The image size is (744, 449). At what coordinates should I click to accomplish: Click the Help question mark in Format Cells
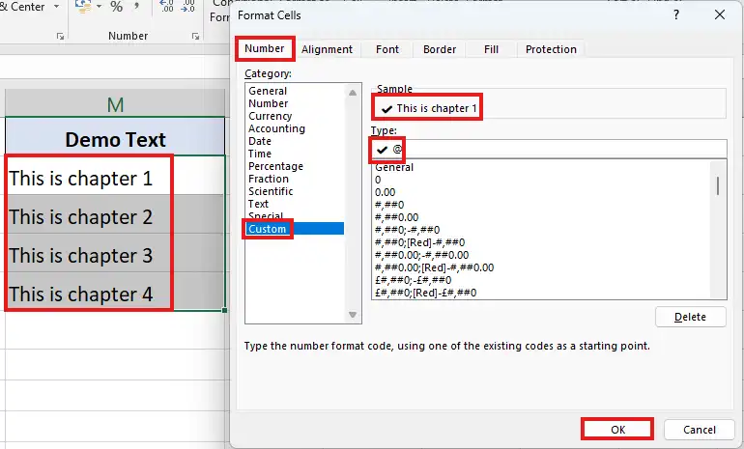coord(676,15)
